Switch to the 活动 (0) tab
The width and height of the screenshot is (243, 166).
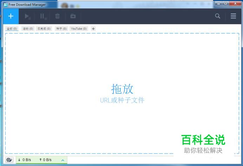pos(28,29)
